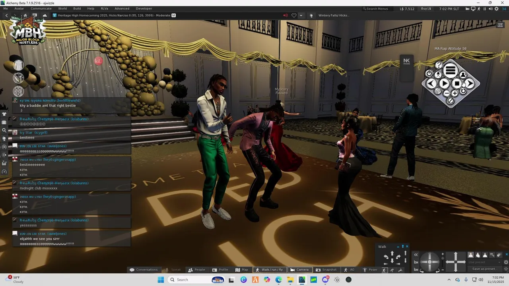The image size is (509, 286).
Task: Open Windows Start menu
Action: tap(161, 280)
